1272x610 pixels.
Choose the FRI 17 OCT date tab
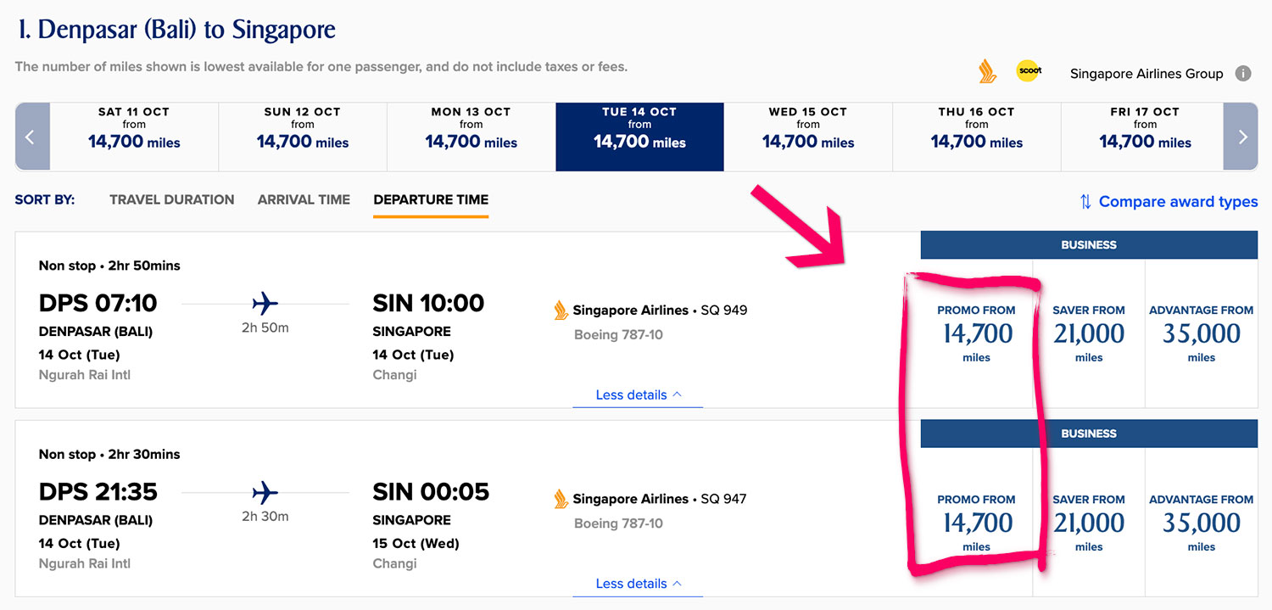click(1145, 137)
